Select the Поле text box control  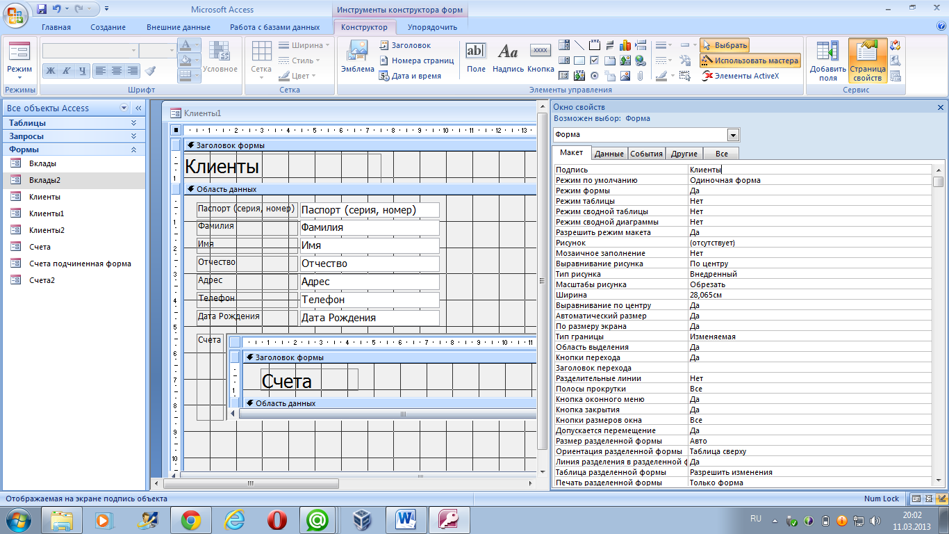pos(476,58)
